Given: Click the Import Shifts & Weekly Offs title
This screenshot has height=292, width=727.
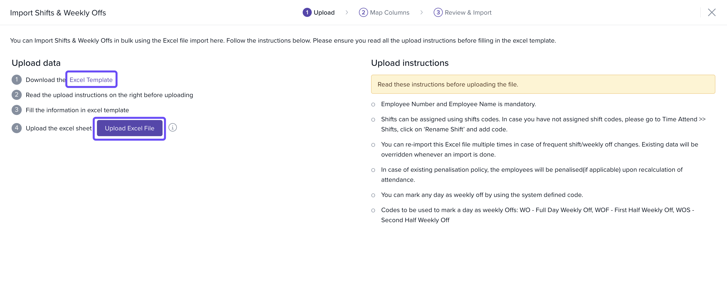Looking at the screenshot, I should pos(58,13).
